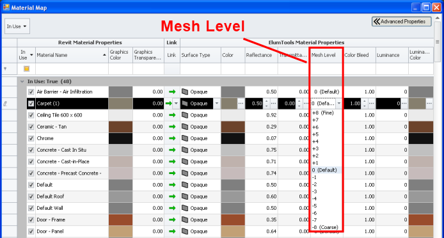Open the In Use filter dropdown at top left
444x238 pixels.
[17, 26]
